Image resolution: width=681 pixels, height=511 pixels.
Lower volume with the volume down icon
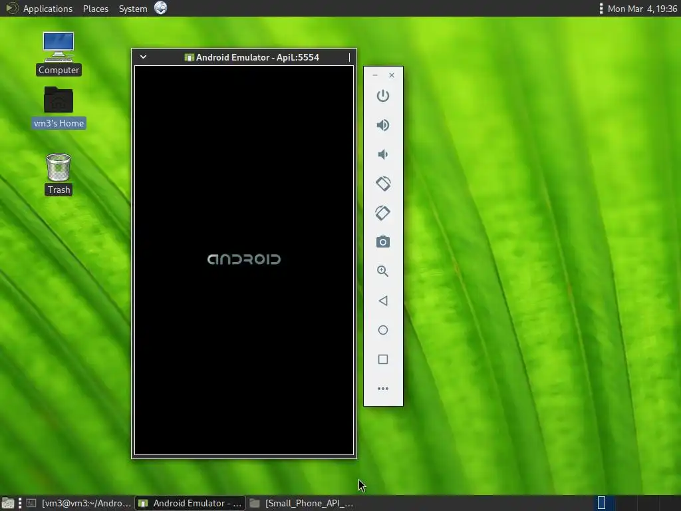[x=382, y=154]
